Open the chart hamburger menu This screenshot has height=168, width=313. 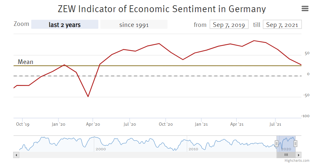pyautogui.click(x=305, y=9)
